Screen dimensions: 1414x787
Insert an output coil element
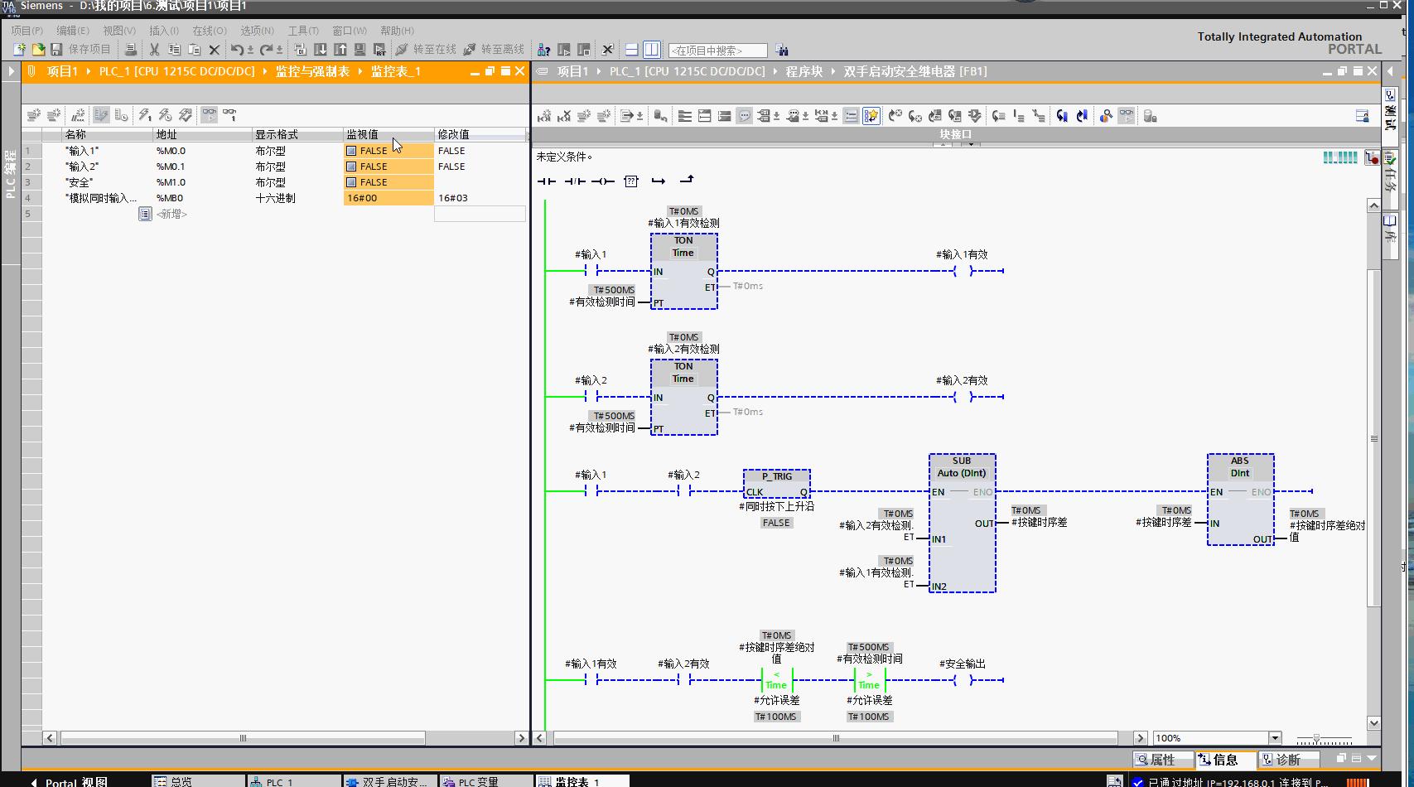[603, 181]
